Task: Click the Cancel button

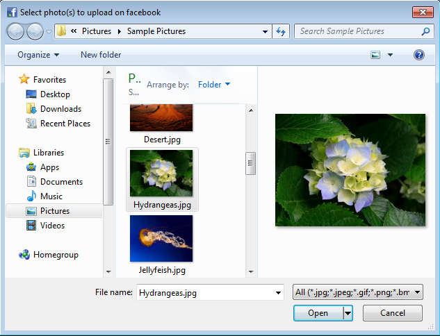Action: [x=393, y=313]
